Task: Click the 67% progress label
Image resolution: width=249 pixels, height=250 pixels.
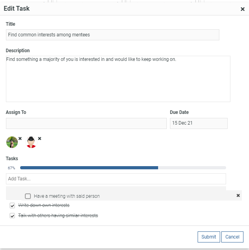Action: [x=11, y=168]
